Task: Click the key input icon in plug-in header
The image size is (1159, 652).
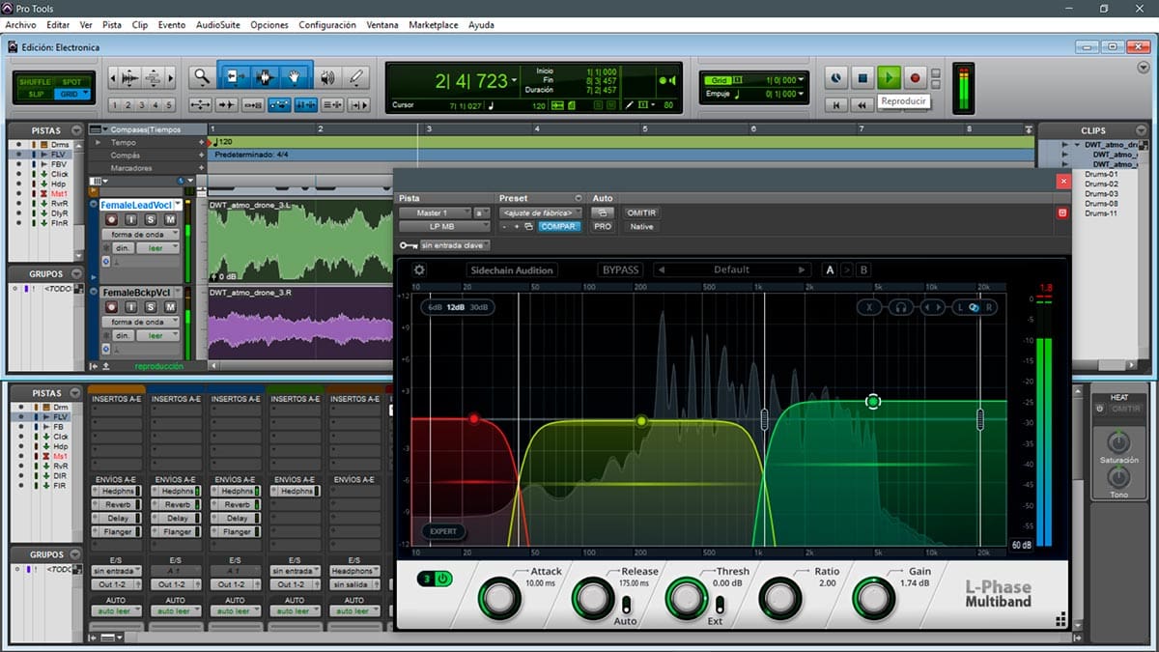Action: [x=408, y=246]
